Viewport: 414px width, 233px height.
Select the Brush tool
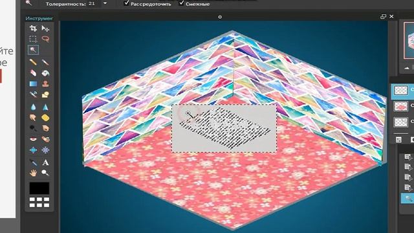(x=45, y=62)
